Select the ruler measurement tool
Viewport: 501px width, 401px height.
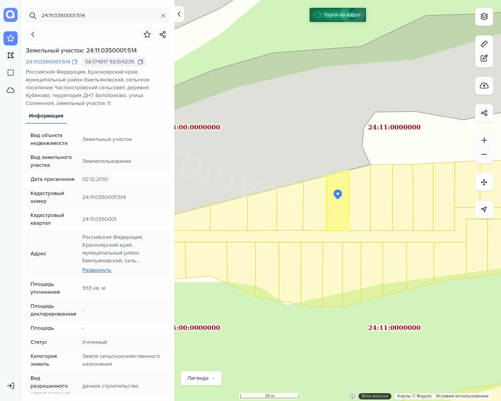click(x=484, y=44)
